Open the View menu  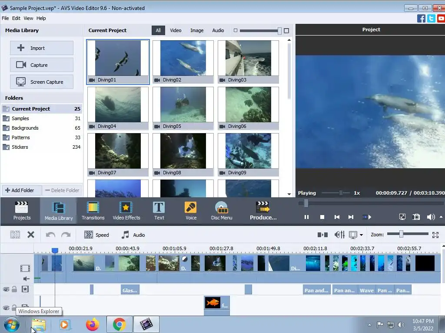28,18
